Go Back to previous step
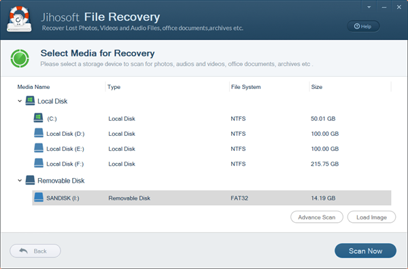Screen dimensions: 408x269 [35, 251]
